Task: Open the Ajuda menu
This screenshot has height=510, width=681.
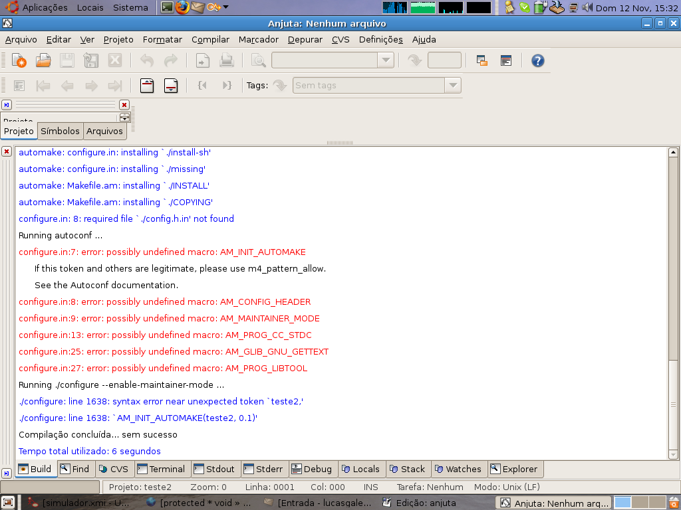Action: 424,39
